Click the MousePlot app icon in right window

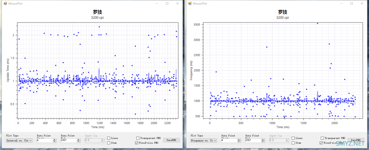coord(190,3)
